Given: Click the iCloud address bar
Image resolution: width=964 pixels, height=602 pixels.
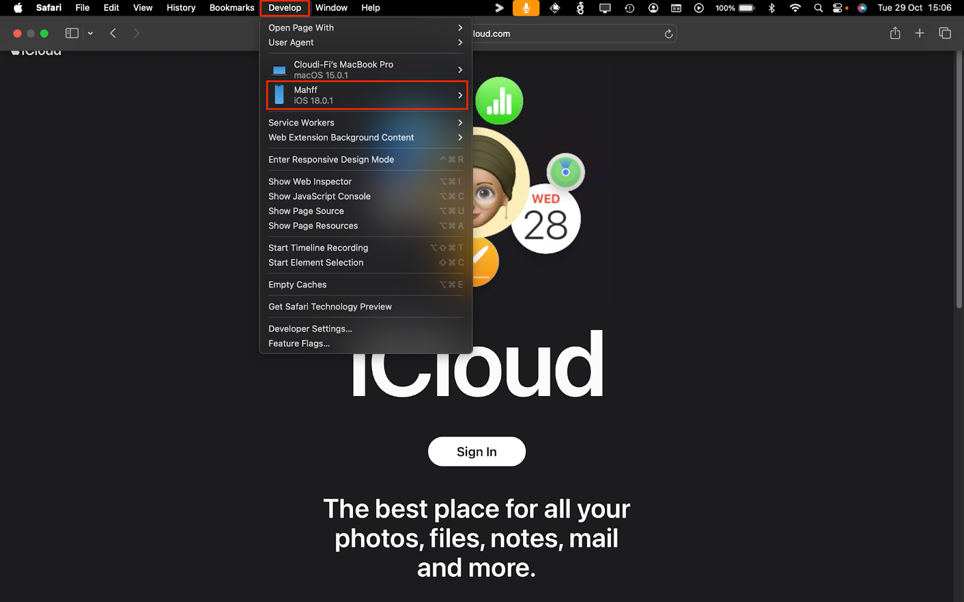Looking at the screenshot, I should [572, 34].
